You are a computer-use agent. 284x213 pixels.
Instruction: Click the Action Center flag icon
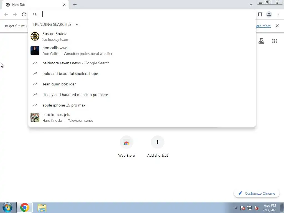pyautogui.click(x=243, y=208)
